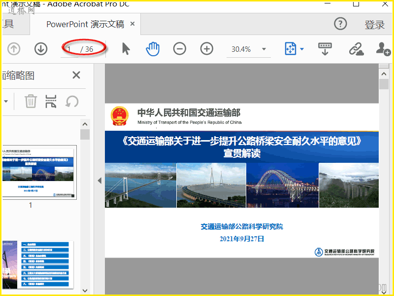This screenshot has width=394, height=296.
Task: Click the insert/extract pages scissors icon
Action: click(x=51, y=101)
